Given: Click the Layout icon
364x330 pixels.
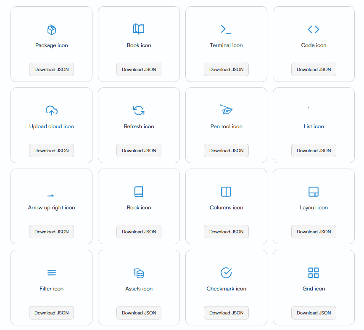Looking at the screenshot, I should point(314,192).
